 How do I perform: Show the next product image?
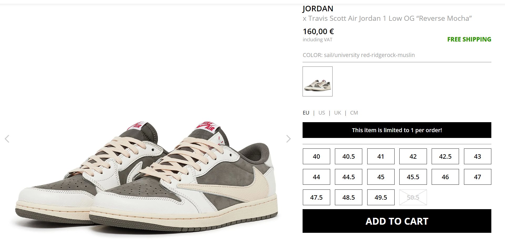coord(288,139)
